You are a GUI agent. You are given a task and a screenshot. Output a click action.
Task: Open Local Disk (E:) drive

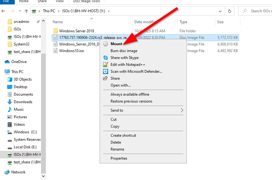pos(25,147)
